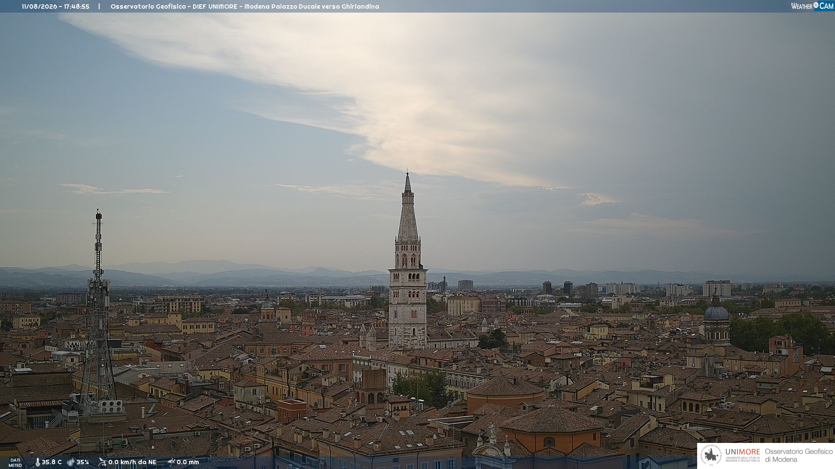This screenshot has width=835, height=469.
Task: Click the wind vane icon
Action: point(102,462)
